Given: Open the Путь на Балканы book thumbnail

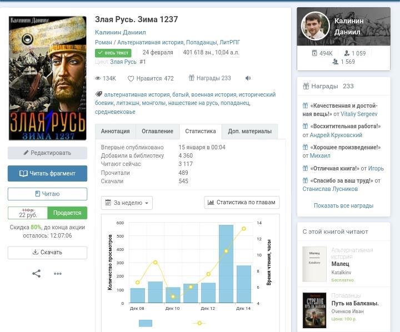Looking at the screenshot, I should [x=314, y=310].
